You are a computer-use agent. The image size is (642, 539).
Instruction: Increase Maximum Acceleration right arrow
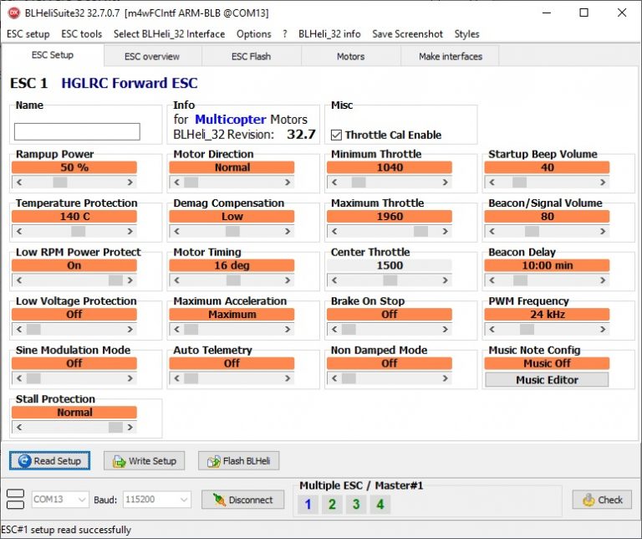pos(288,329)
